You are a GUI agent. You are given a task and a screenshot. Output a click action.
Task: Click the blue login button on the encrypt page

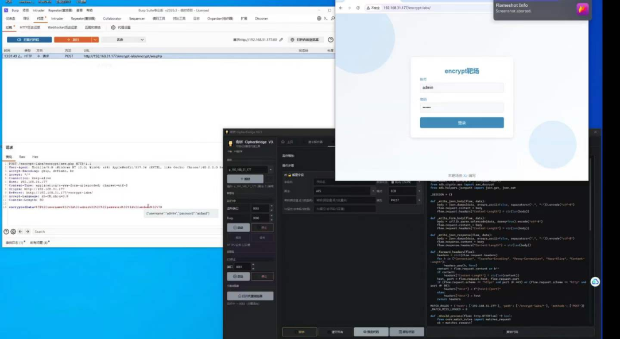(x=462, y=122)
